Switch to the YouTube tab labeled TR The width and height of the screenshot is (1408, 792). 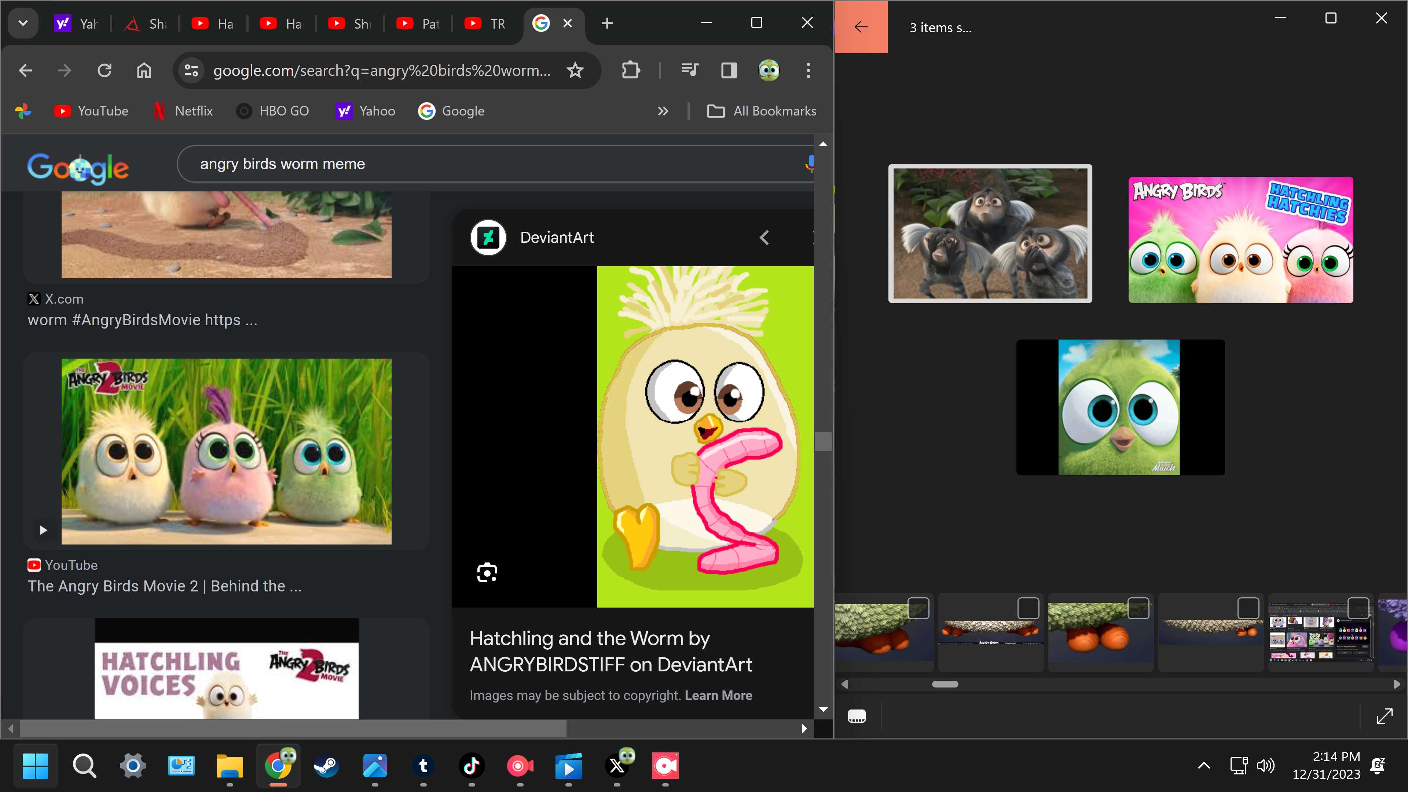pos(486,23)
